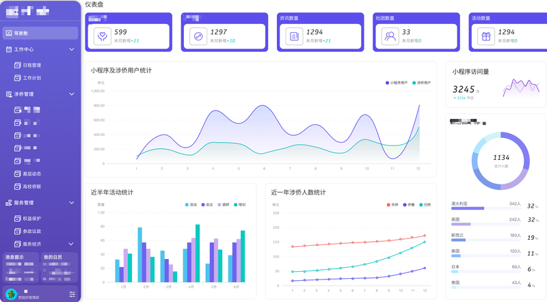Open the 日程管理 menu item

click(28, 65)
